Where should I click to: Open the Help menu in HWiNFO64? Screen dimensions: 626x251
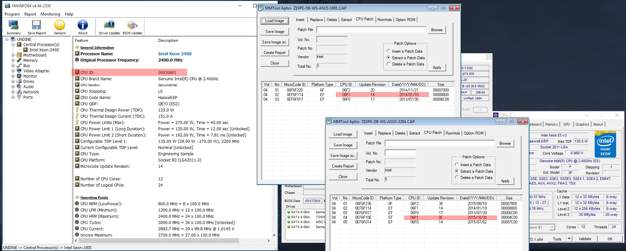point(69,14)
